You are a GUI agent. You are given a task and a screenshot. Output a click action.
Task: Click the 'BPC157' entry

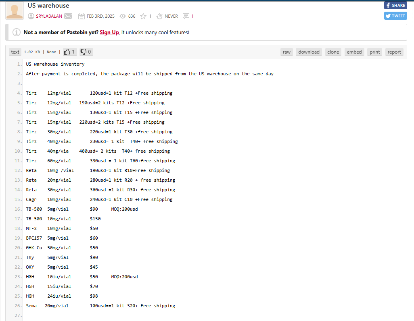coord(34,238)
